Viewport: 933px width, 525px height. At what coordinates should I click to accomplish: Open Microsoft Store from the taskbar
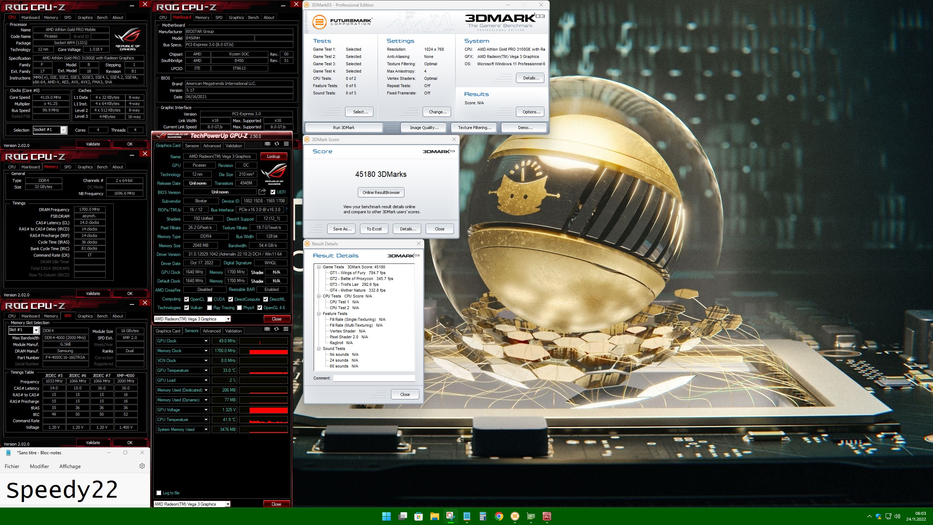point(418,516)
